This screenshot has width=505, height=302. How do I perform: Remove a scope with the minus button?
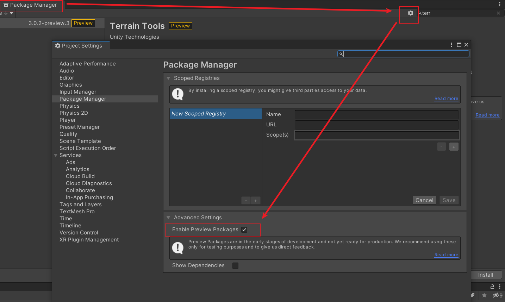[x=441, y=147]
